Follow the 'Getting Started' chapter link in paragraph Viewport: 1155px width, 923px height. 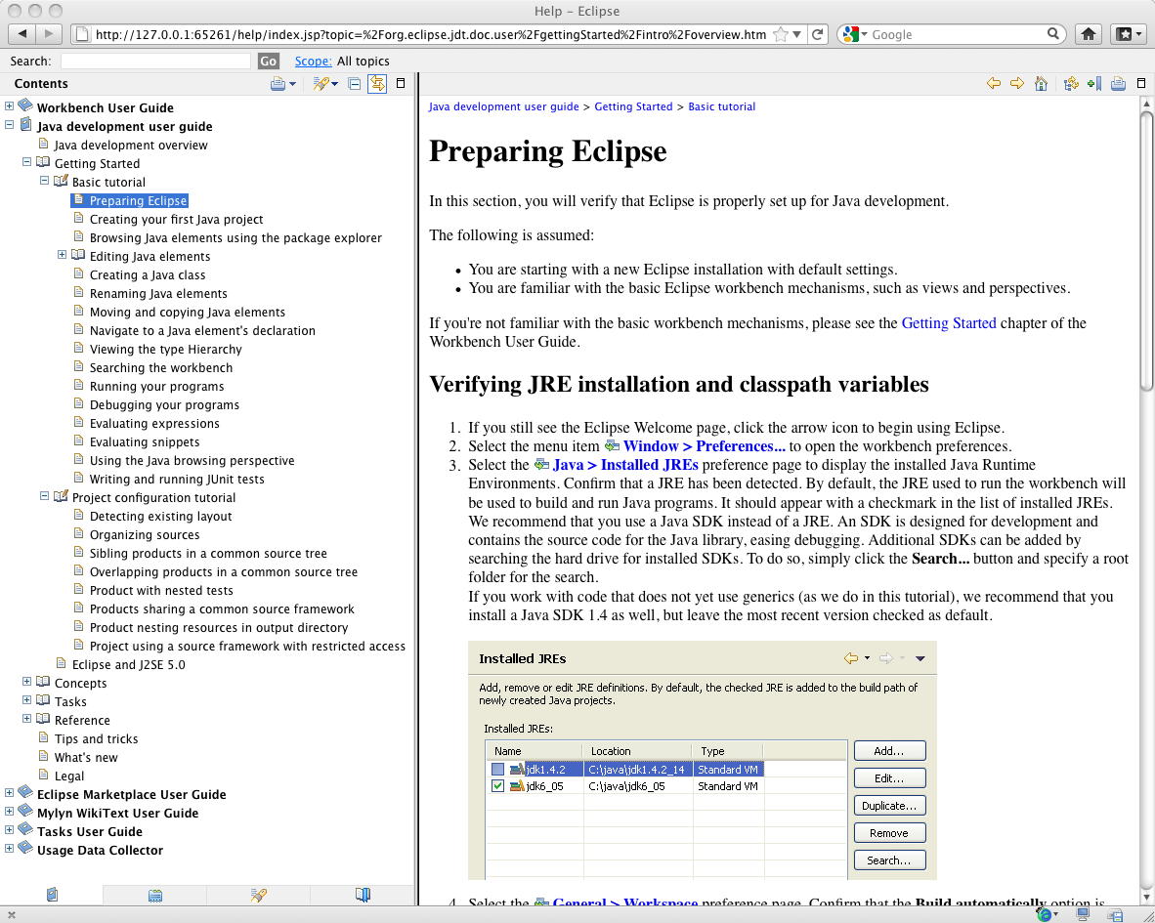click(949, 323)
